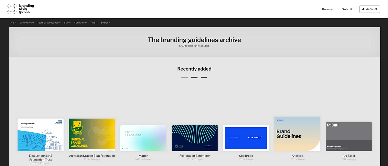
Task: Click "The branding guidelines archive" heading
Action: point(194,40)
